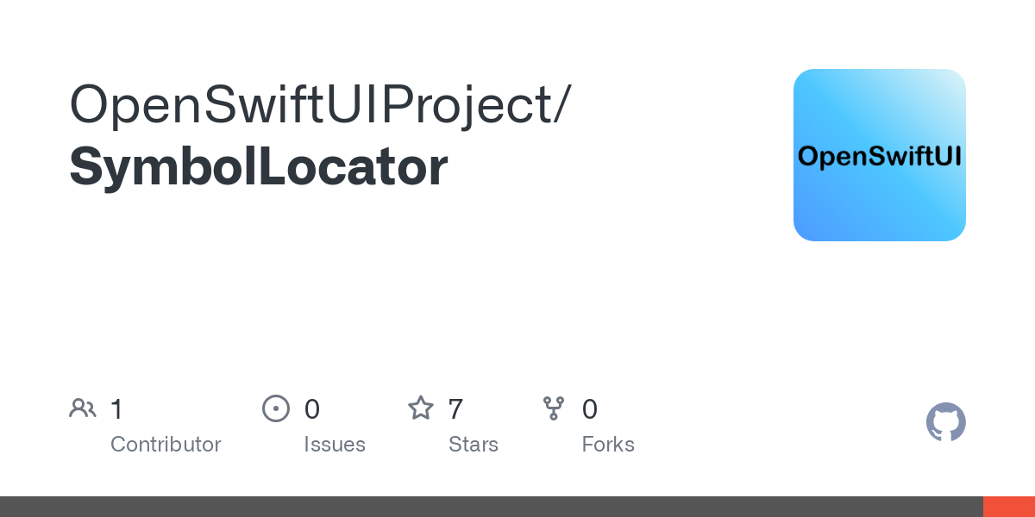Click the orange language bar segment

coord(1009,507)
